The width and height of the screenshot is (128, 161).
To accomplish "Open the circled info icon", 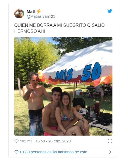I will (110, 141).
